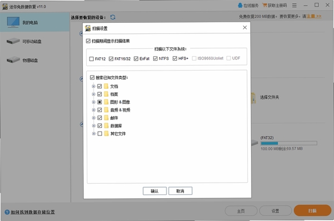The width and height of the screenshot is (334, 221).
Task: Uncheck the FAT16/32 checkbox
Action: (111, 59)
